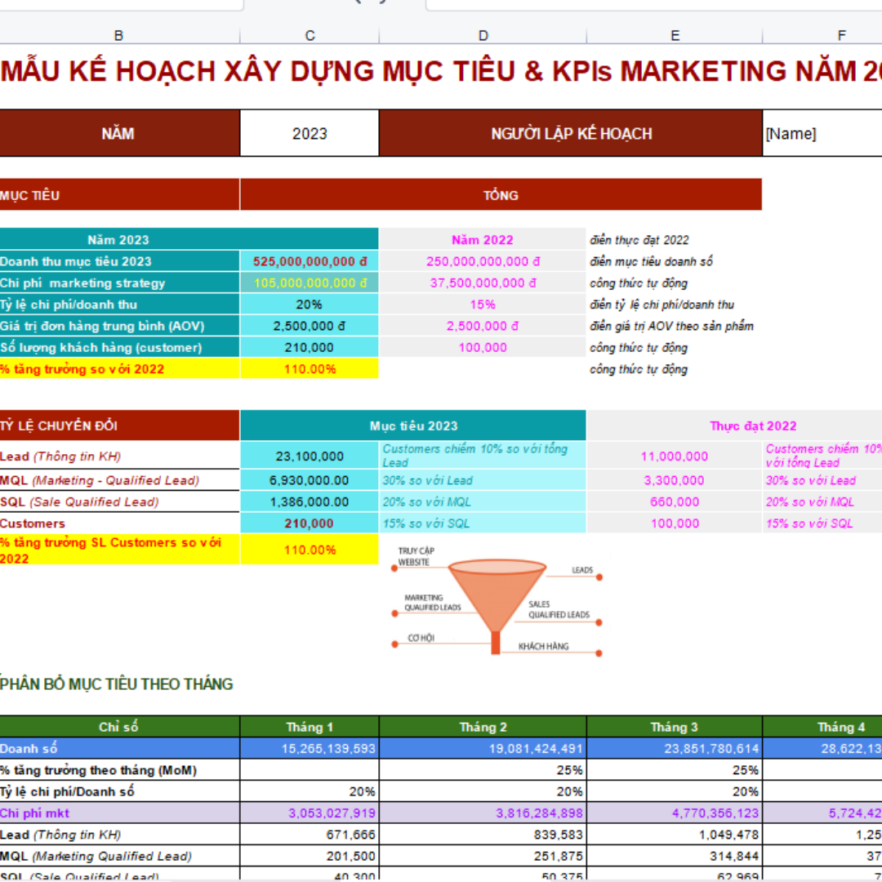The height and width of the screenshot is (882, 882).
Task: Select the 'Doanh thu mục tiêu 2023' label
Action: coord(119,261)
